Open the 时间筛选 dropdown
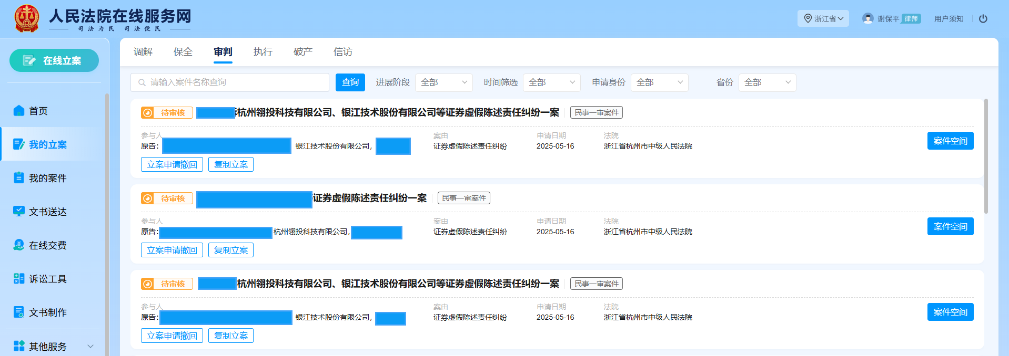The image size is (1009, 356). coord(552,82)
